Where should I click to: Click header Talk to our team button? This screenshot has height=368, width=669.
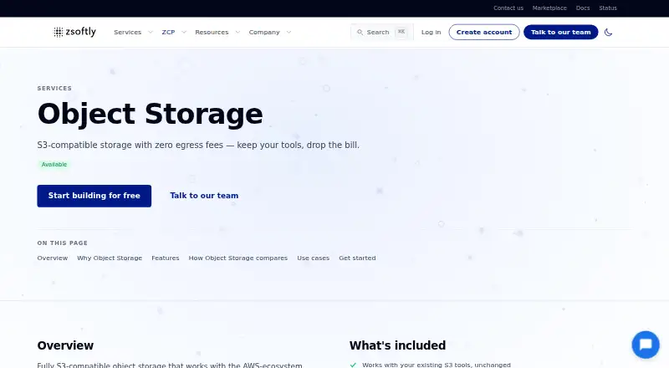pos(560,32)
